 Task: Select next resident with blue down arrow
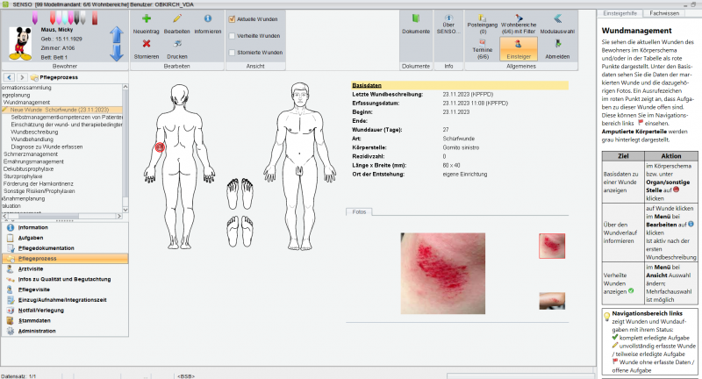pos(117,53)
